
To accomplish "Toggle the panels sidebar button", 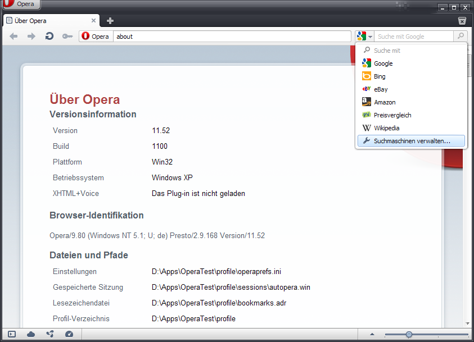I will point(12,334).
